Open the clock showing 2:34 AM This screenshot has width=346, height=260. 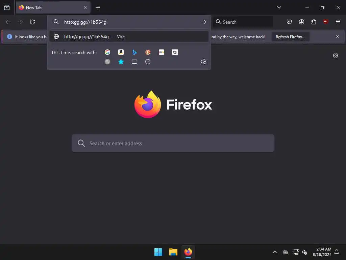click(322, 252)
